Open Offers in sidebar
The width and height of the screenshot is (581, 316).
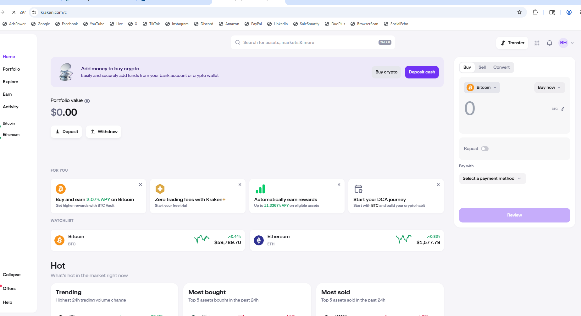9,288
